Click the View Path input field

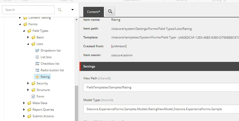tap(161, 87)
